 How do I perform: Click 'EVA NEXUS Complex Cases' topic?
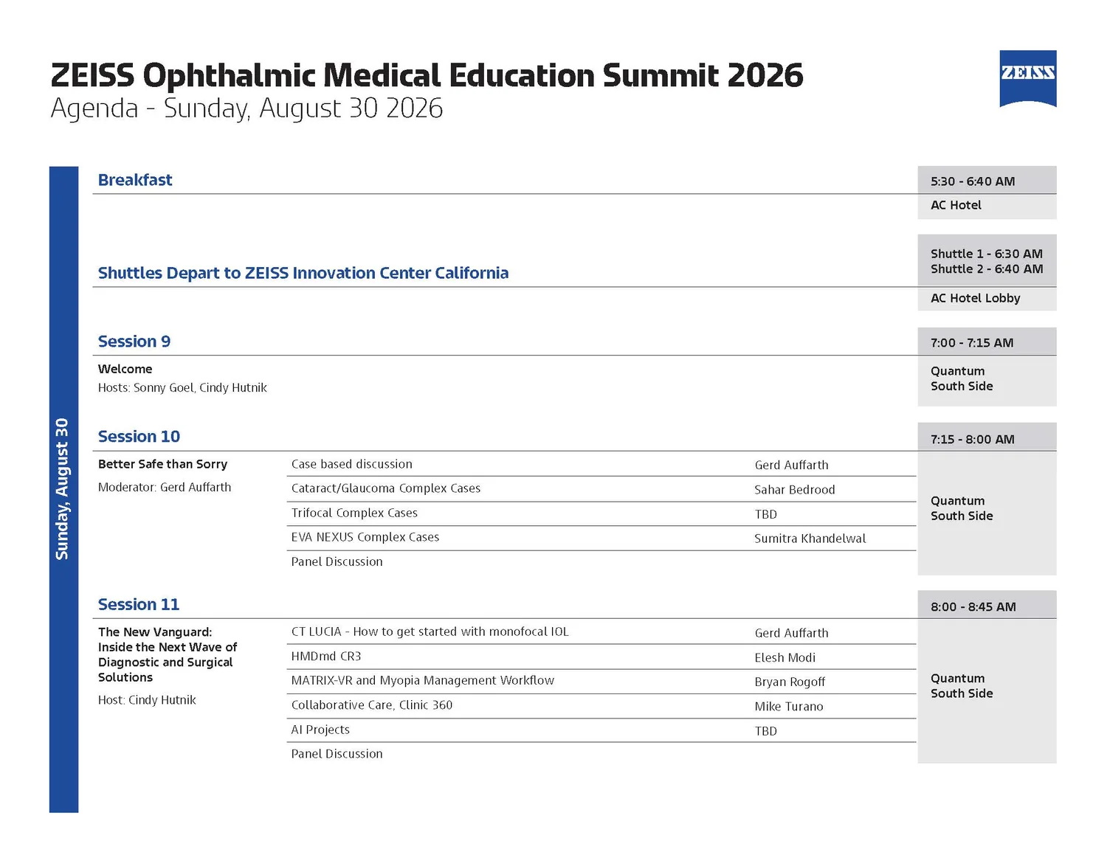365,537
